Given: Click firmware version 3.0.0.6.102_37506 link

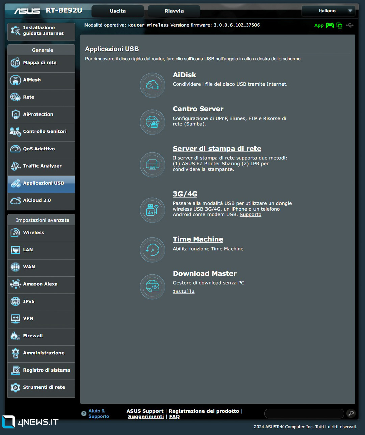Looking at the screenshot, I should click(237, 25).
